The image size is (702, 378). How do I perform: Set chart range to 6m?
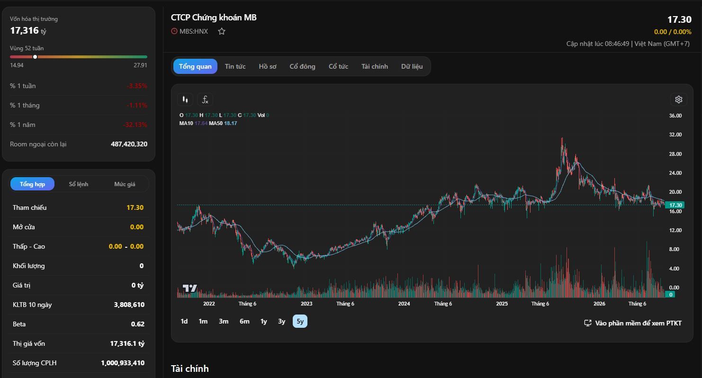pos(244,321)
